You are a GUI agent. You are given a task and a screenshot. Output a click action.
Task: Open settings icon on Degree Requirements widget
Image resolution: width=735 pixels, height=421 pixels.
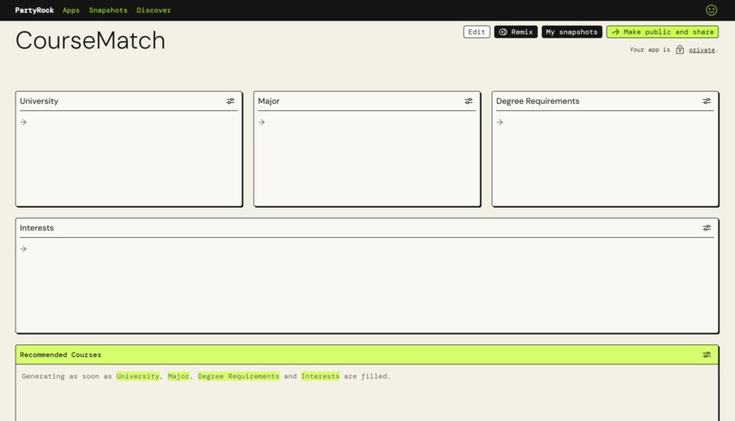pyautogui.click(x=707, y=101)
